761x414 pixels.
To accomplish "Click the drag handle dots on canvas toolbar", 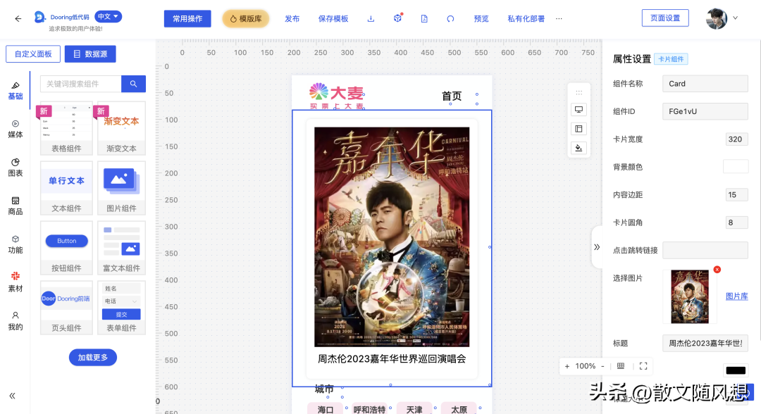I will coord(579,92).
